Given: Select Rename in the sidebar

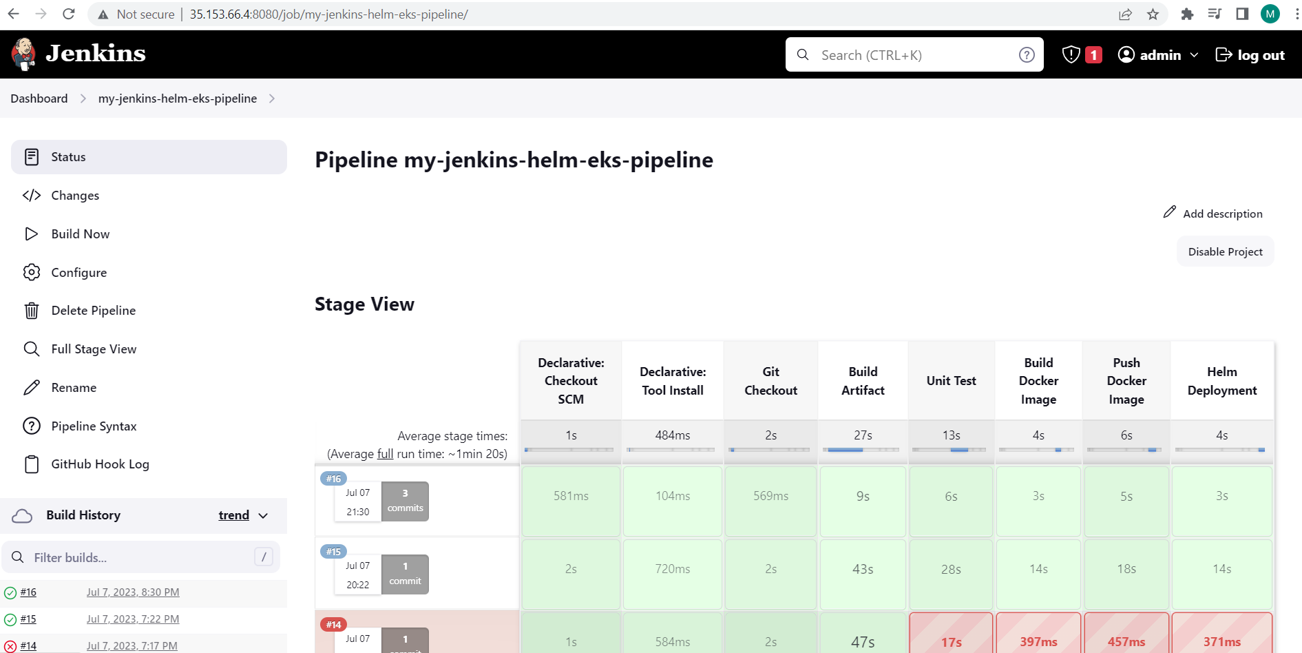Looking at the screenshot, I should tap(149, 388).
